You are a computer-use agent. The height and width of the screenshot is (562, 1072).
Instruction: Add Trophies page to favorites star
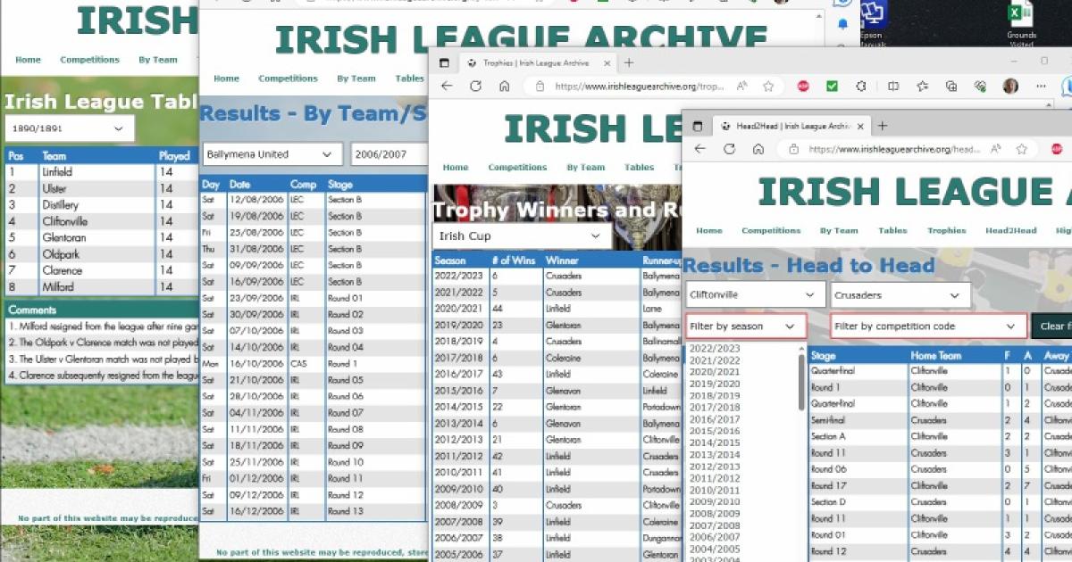coord(768,87)
